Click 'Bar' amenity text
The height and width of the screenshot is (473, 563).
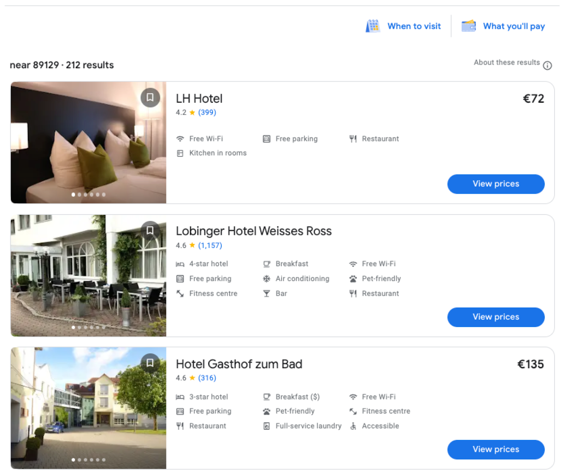[281, 293]
